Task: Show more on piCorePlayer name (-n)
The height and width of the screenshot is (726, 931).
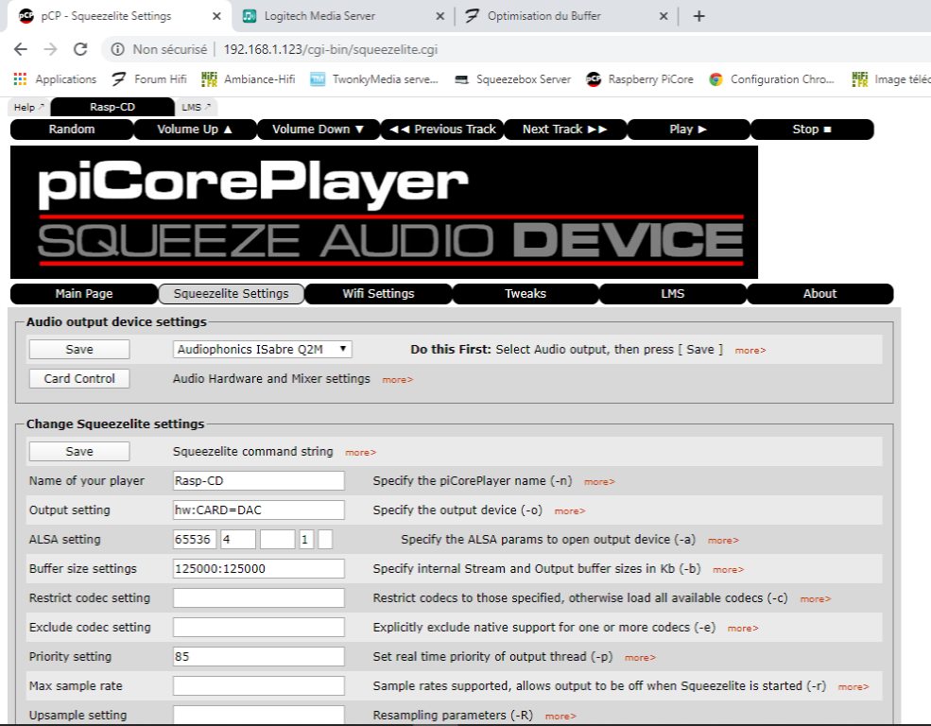Action: click(599, 482)
